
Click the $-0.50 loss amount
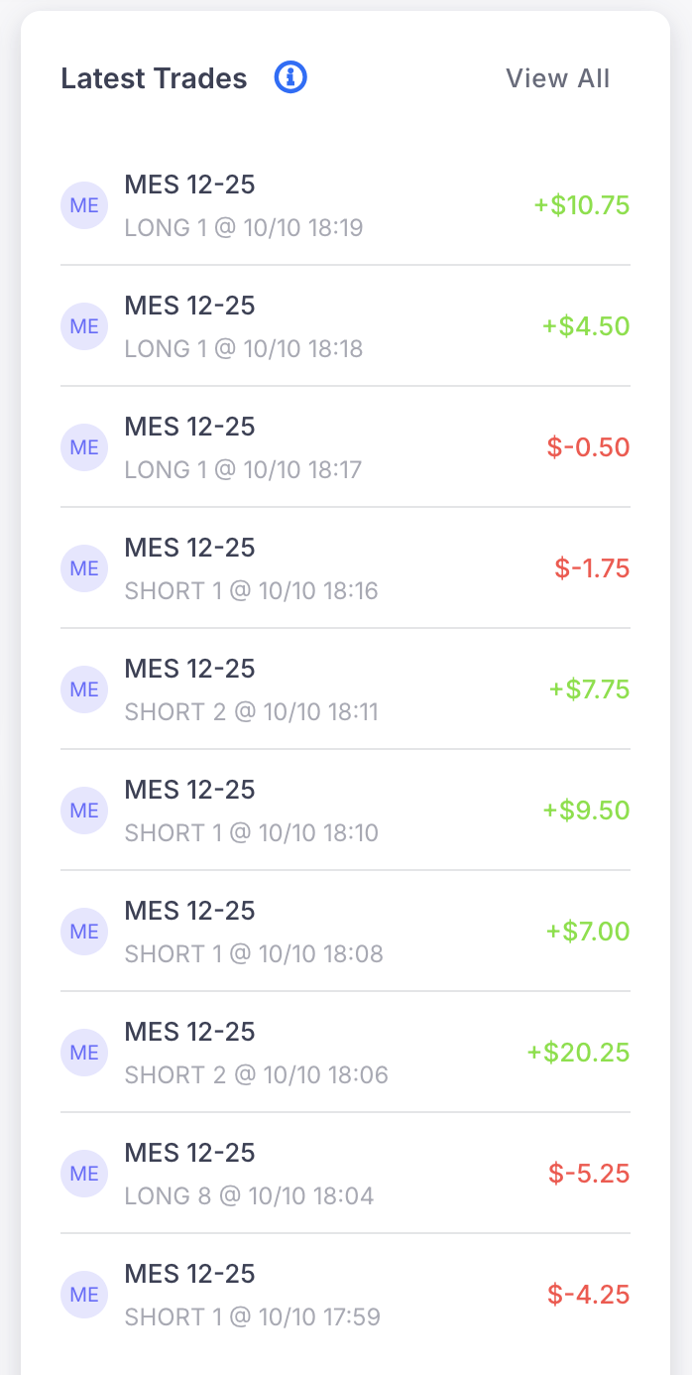[588, 447]
